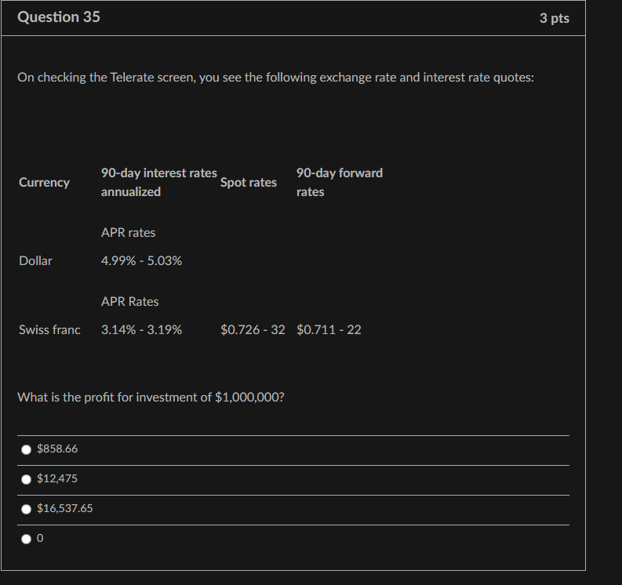622x585 pixels.
Task: Click the Spot rates column header
Action: pyautogui.click(x=249, y=183)
